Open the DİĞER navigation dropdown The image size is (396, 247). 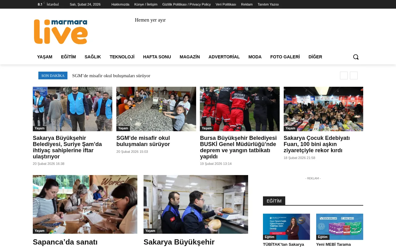(x=315, y=57)
